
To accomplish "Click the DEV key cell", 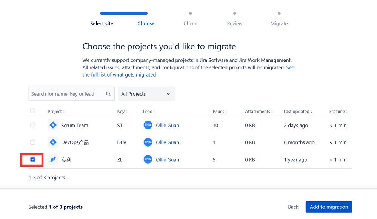I will 122,142.
